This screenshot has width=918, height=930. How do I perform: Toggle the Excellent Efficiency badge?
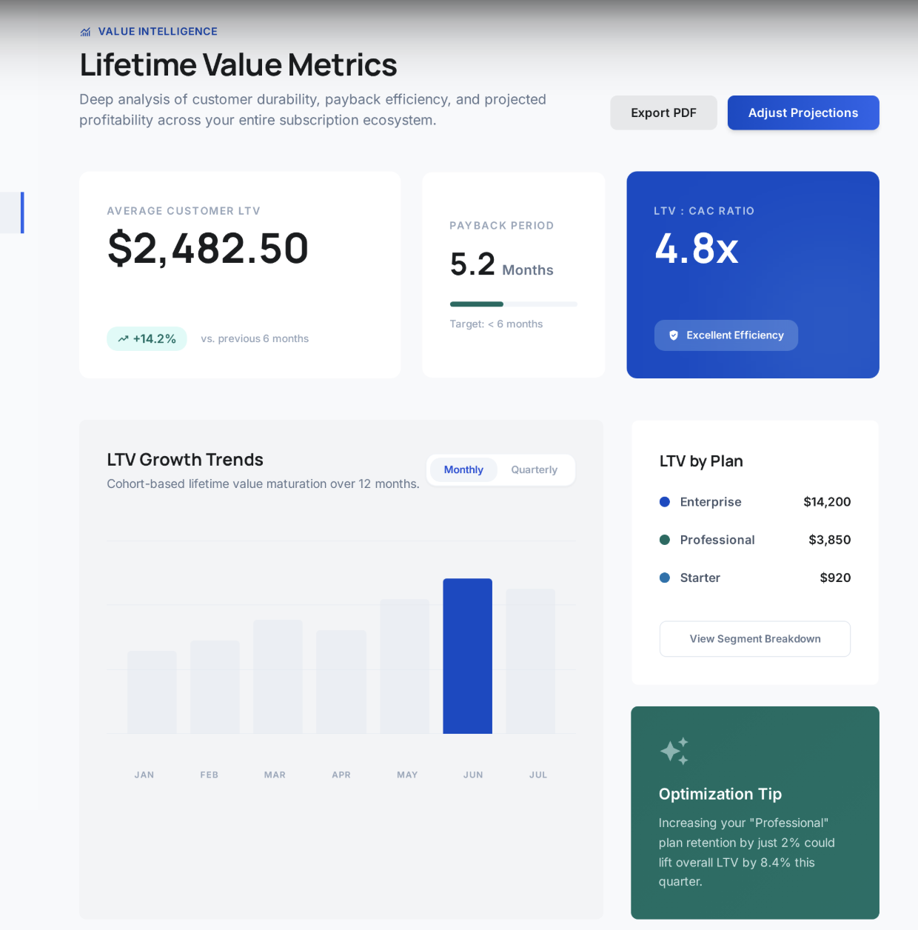click(x=726, y=335)
